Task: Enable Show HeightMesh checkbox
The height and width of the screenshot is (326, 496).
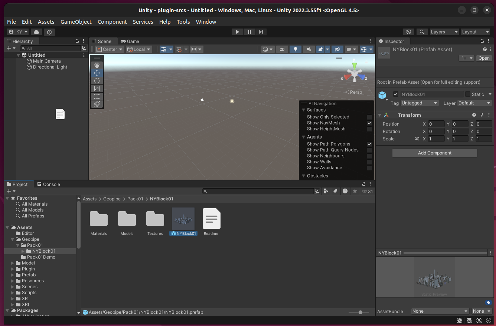Action: click(369, 129)
